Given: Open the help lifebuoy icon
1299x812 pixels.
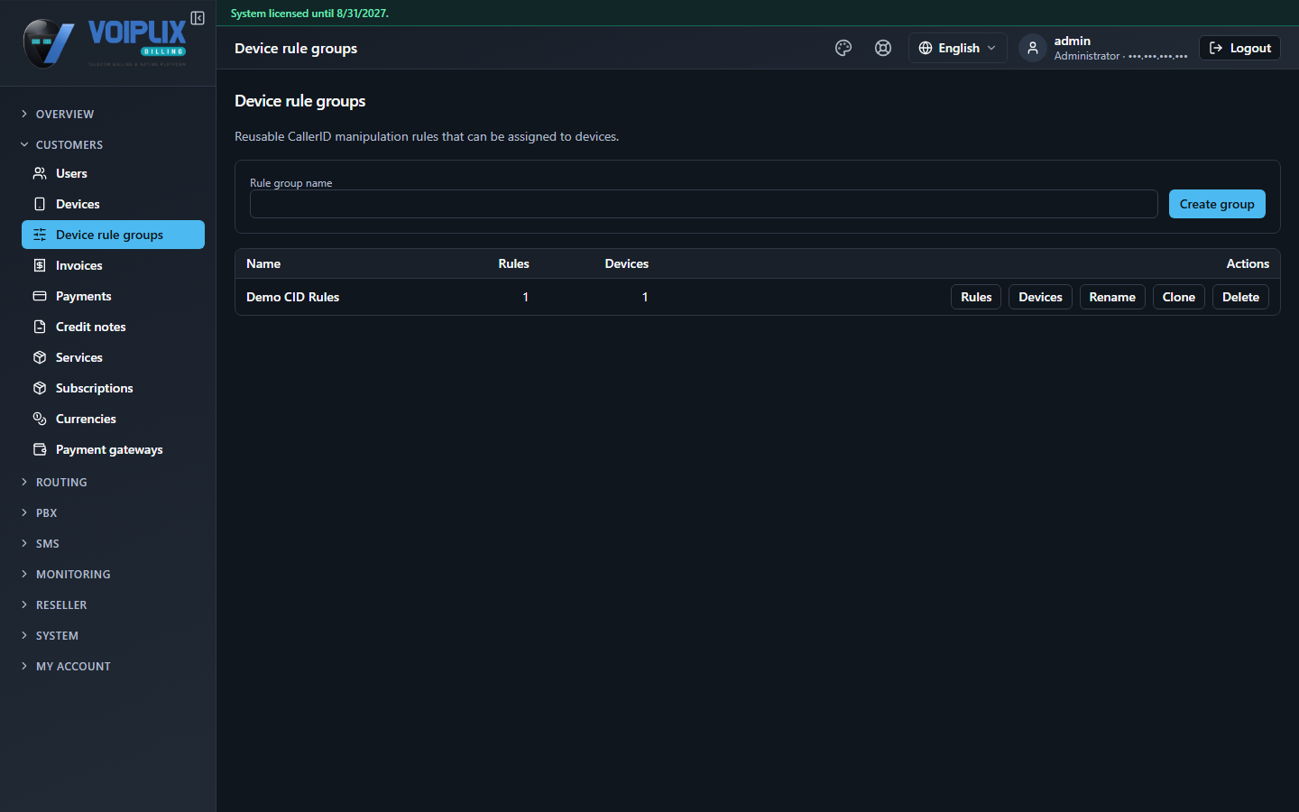Looking at the screenshot, I should click(883, 48).
